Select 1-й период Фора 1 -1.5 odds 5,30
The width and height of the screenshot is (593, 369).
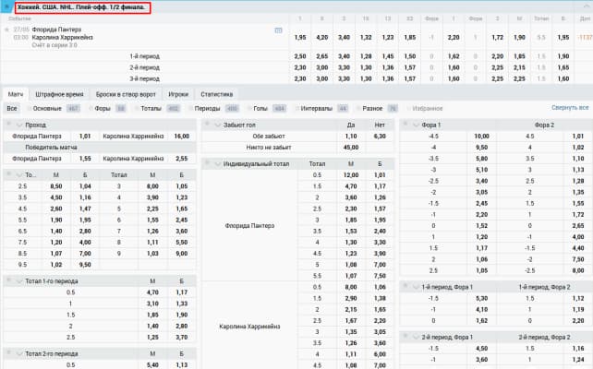tap(482, 298)
